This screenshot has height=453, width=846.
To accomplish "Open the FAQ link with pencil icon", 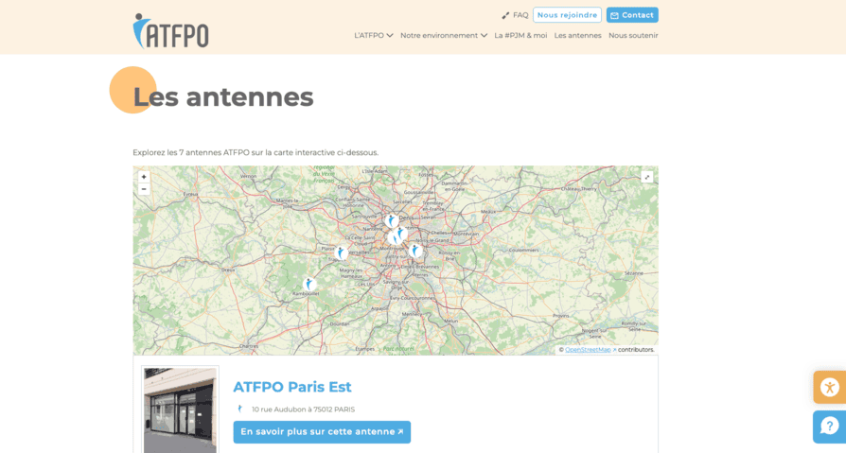I will (x=515, y=15).
